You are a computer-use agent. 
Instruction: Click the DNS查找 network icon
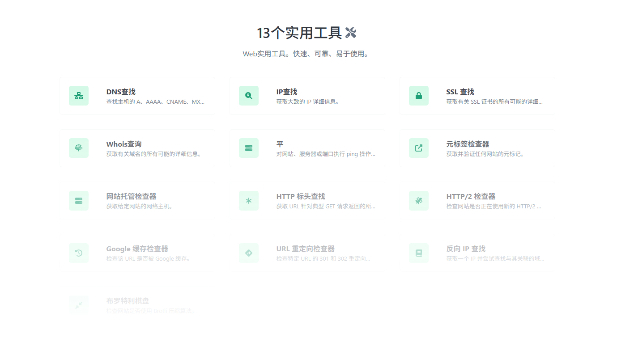tap(79, 96)
